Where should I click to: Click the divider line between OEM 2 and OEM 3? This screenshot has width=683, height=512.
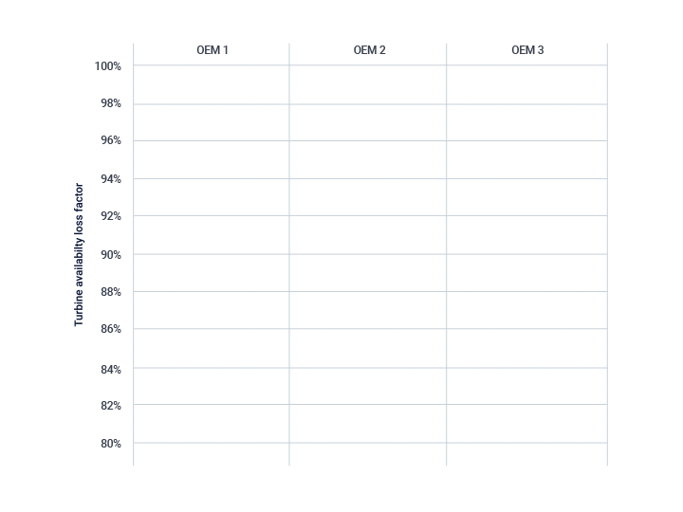point(447,255)
